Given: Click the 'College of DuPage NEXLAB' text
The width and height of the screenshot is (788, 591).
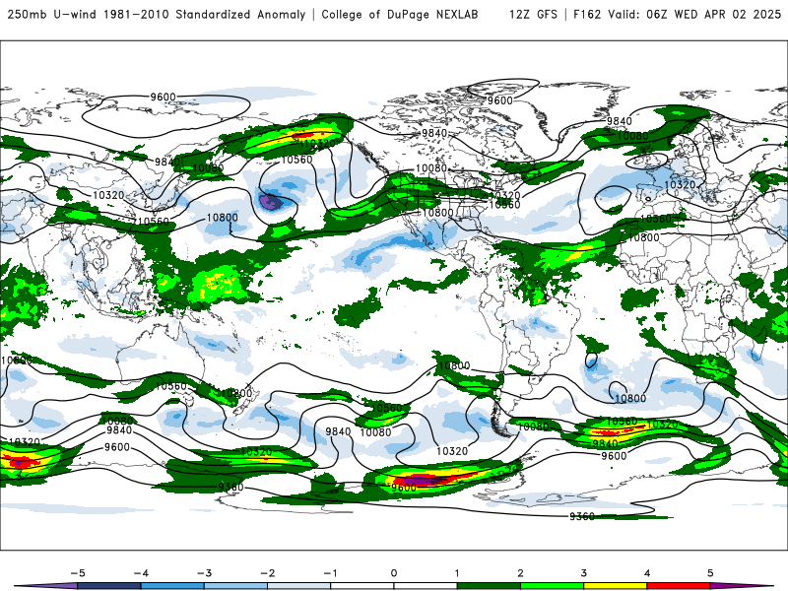Looking at the screenshot, I should [x=400, y=14].
